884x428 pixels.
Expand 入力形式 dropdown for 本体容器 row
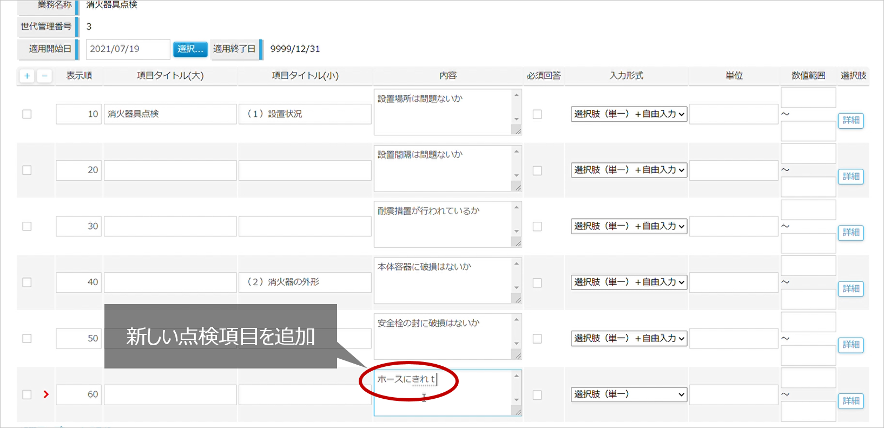click(x=629, y=282)
